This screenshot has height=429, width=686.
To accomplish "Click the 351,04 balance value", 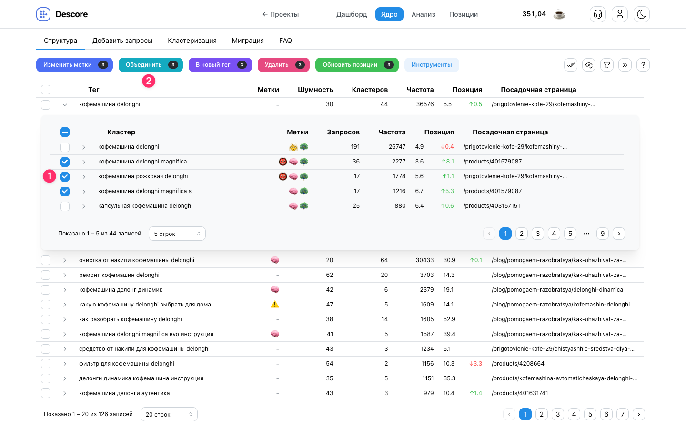I will click(534, 14).
